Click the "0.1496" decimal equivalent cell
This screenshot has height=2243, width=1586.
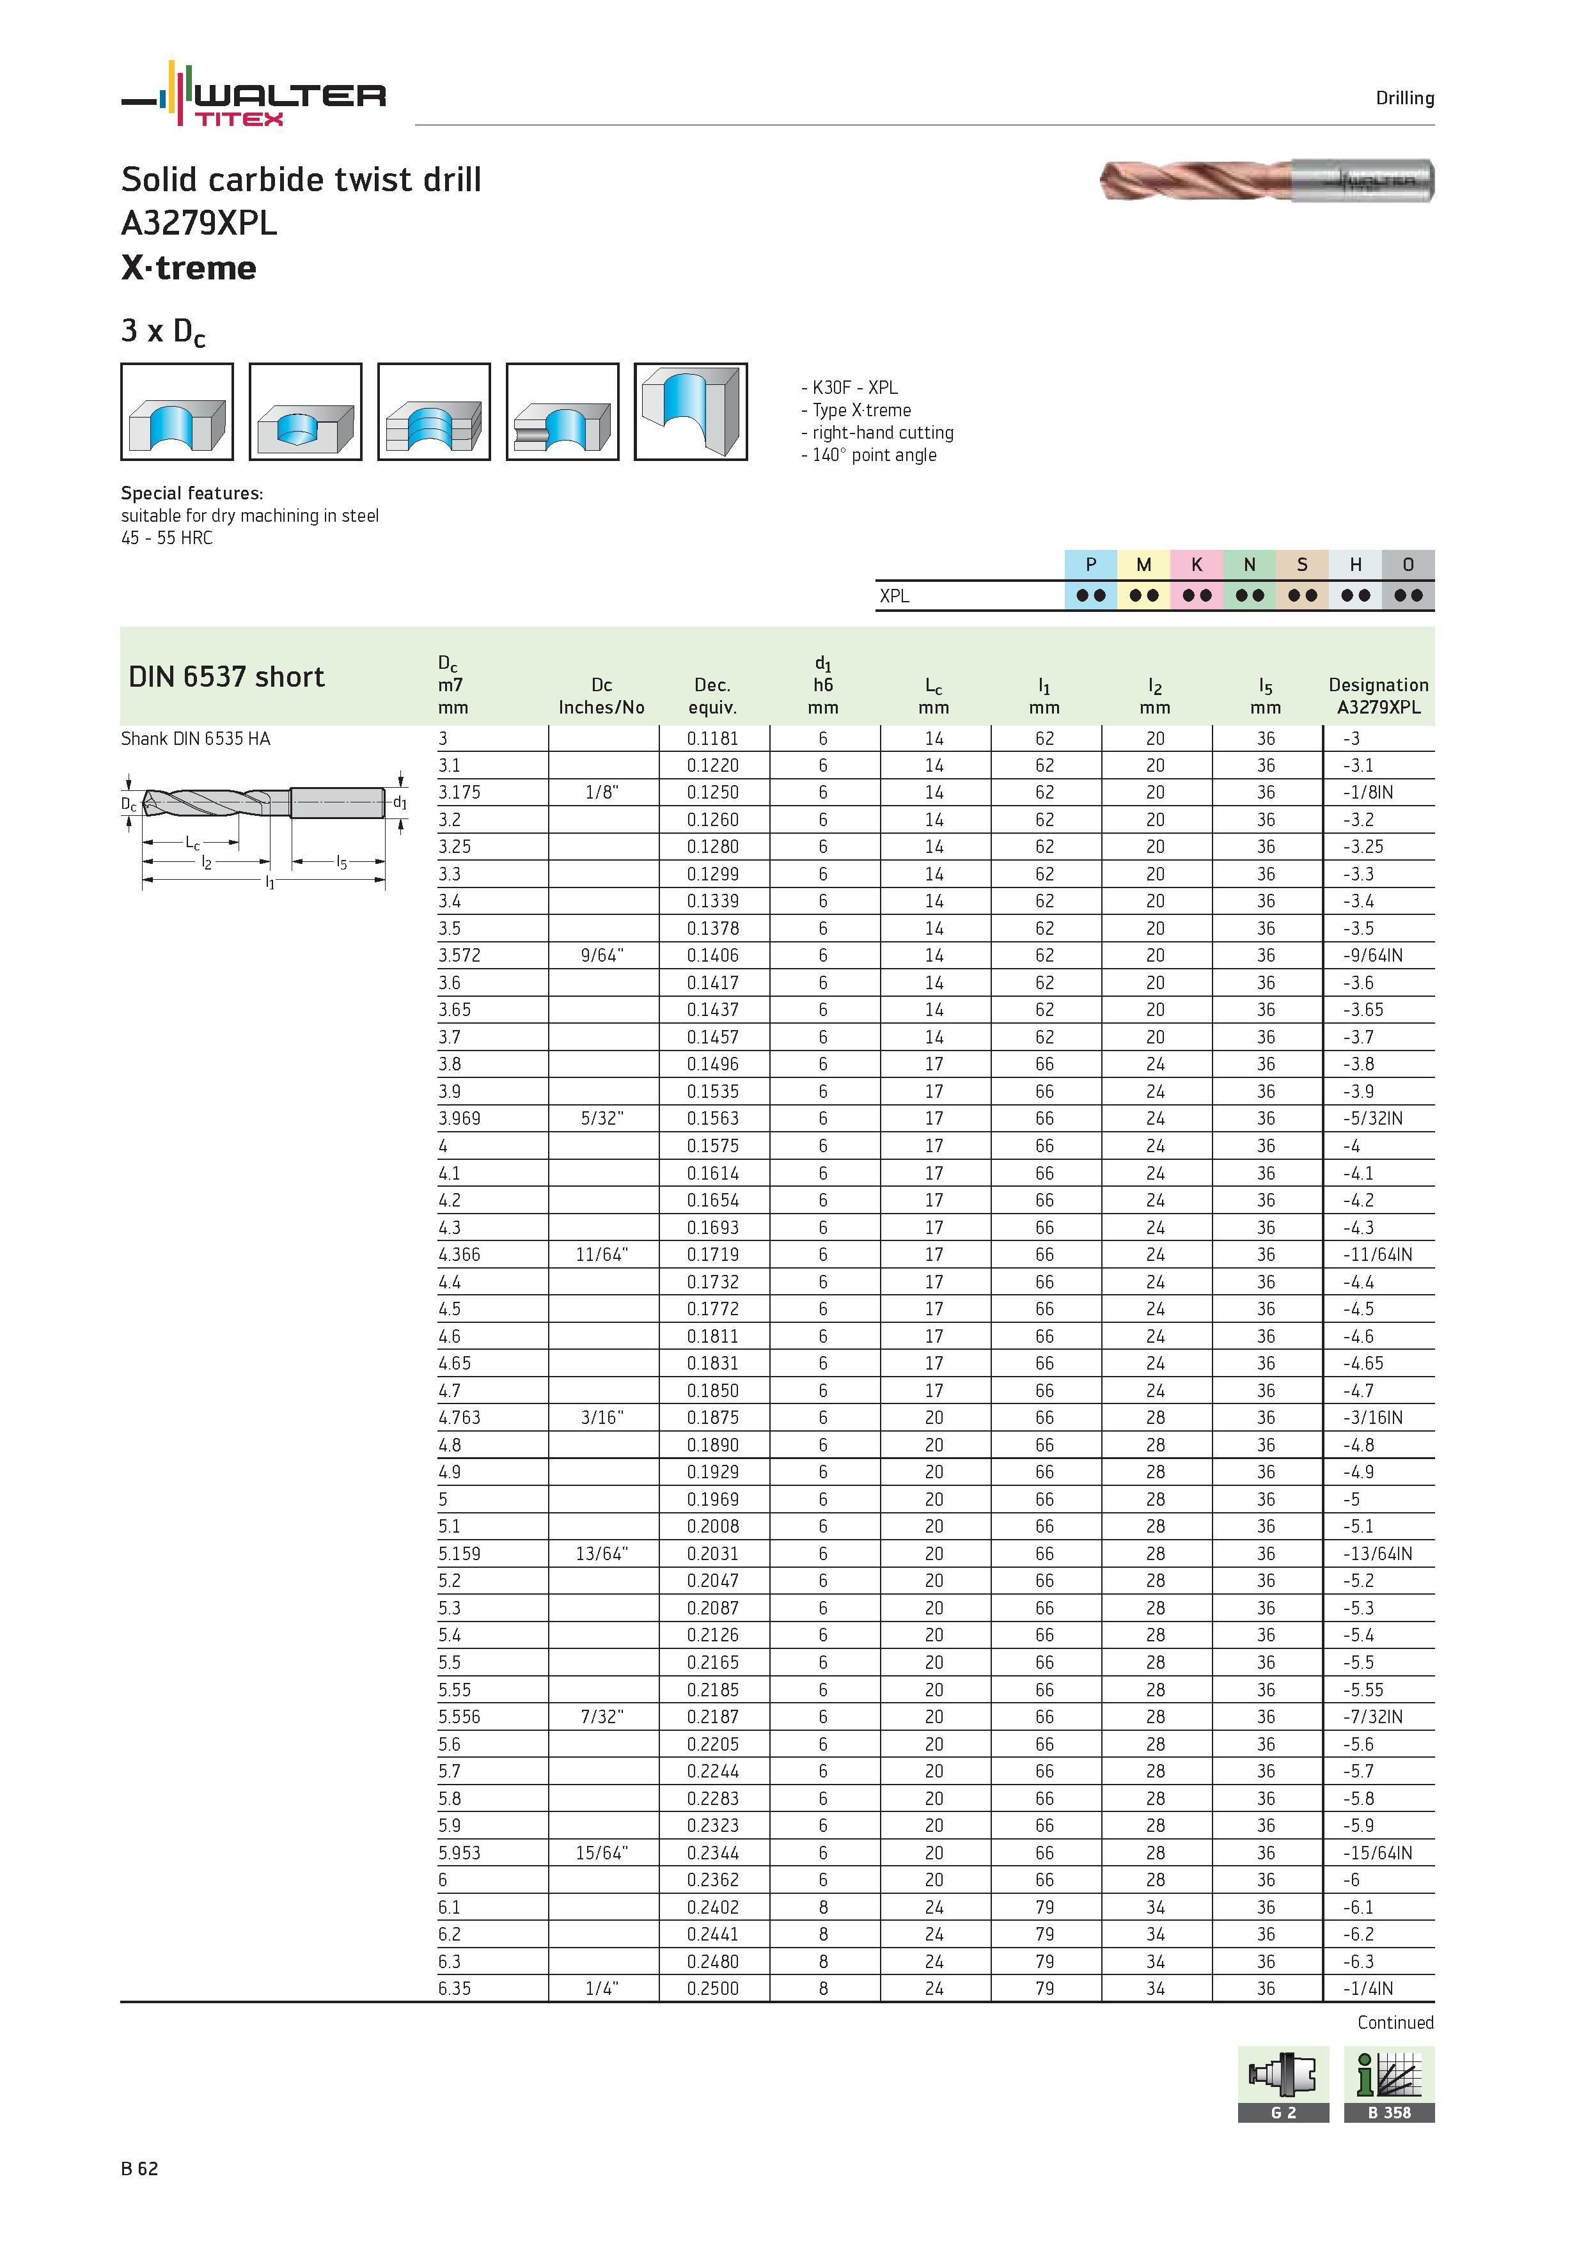(x=713, y=1064)
